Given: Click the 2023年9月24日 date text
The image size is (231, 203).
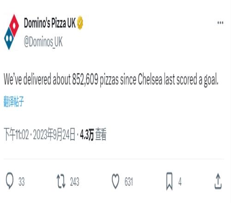Looking at the screenshot, I should (54, 134).
